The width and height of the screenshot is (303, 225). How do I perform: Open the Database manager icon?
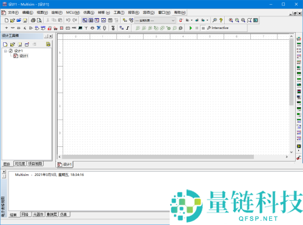pyautogui.click(x=131, y=20)
